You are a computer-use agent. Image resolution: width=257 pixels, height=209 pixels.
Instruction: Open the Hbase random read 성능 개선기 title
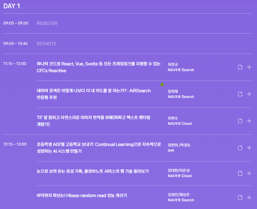[x=82, y=195]
